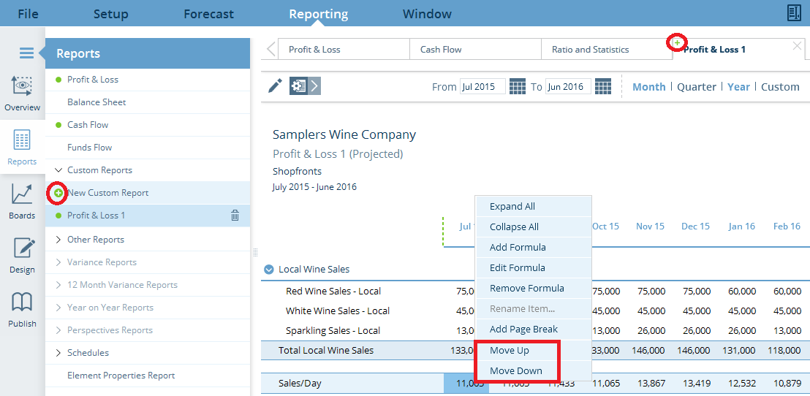Open the Balance Sheet report
Screen dimensions: 810x396
96,102
